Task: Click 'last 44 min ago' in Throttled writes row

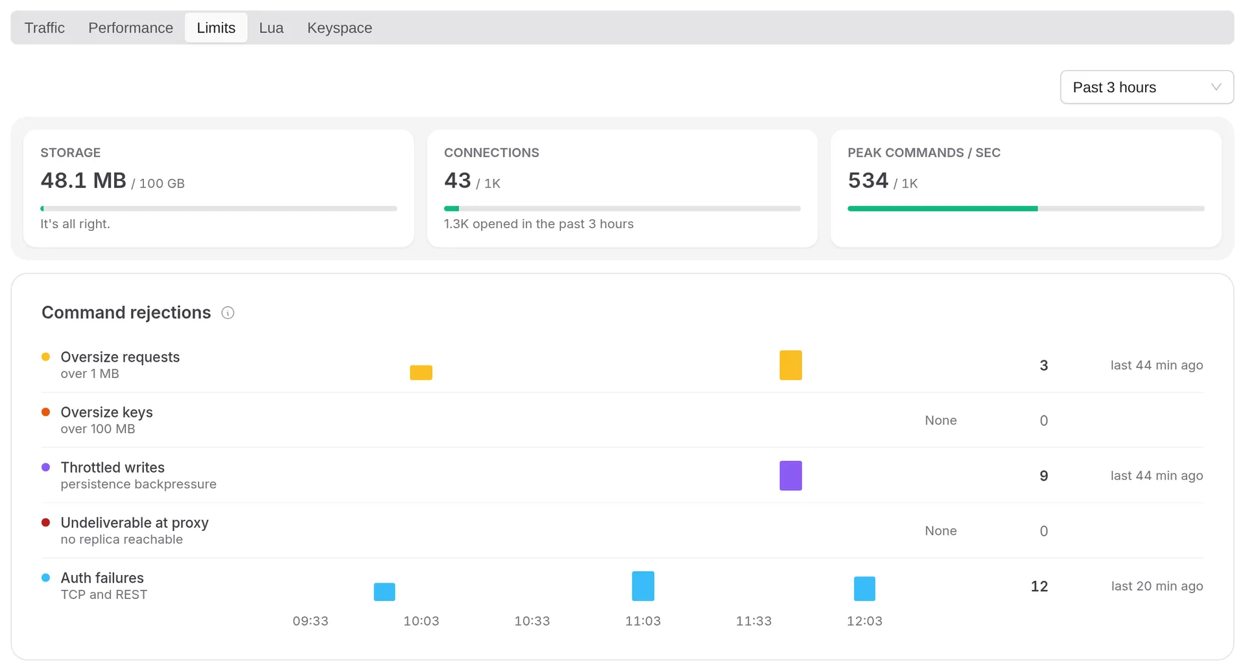Action: coord(1157,475)
